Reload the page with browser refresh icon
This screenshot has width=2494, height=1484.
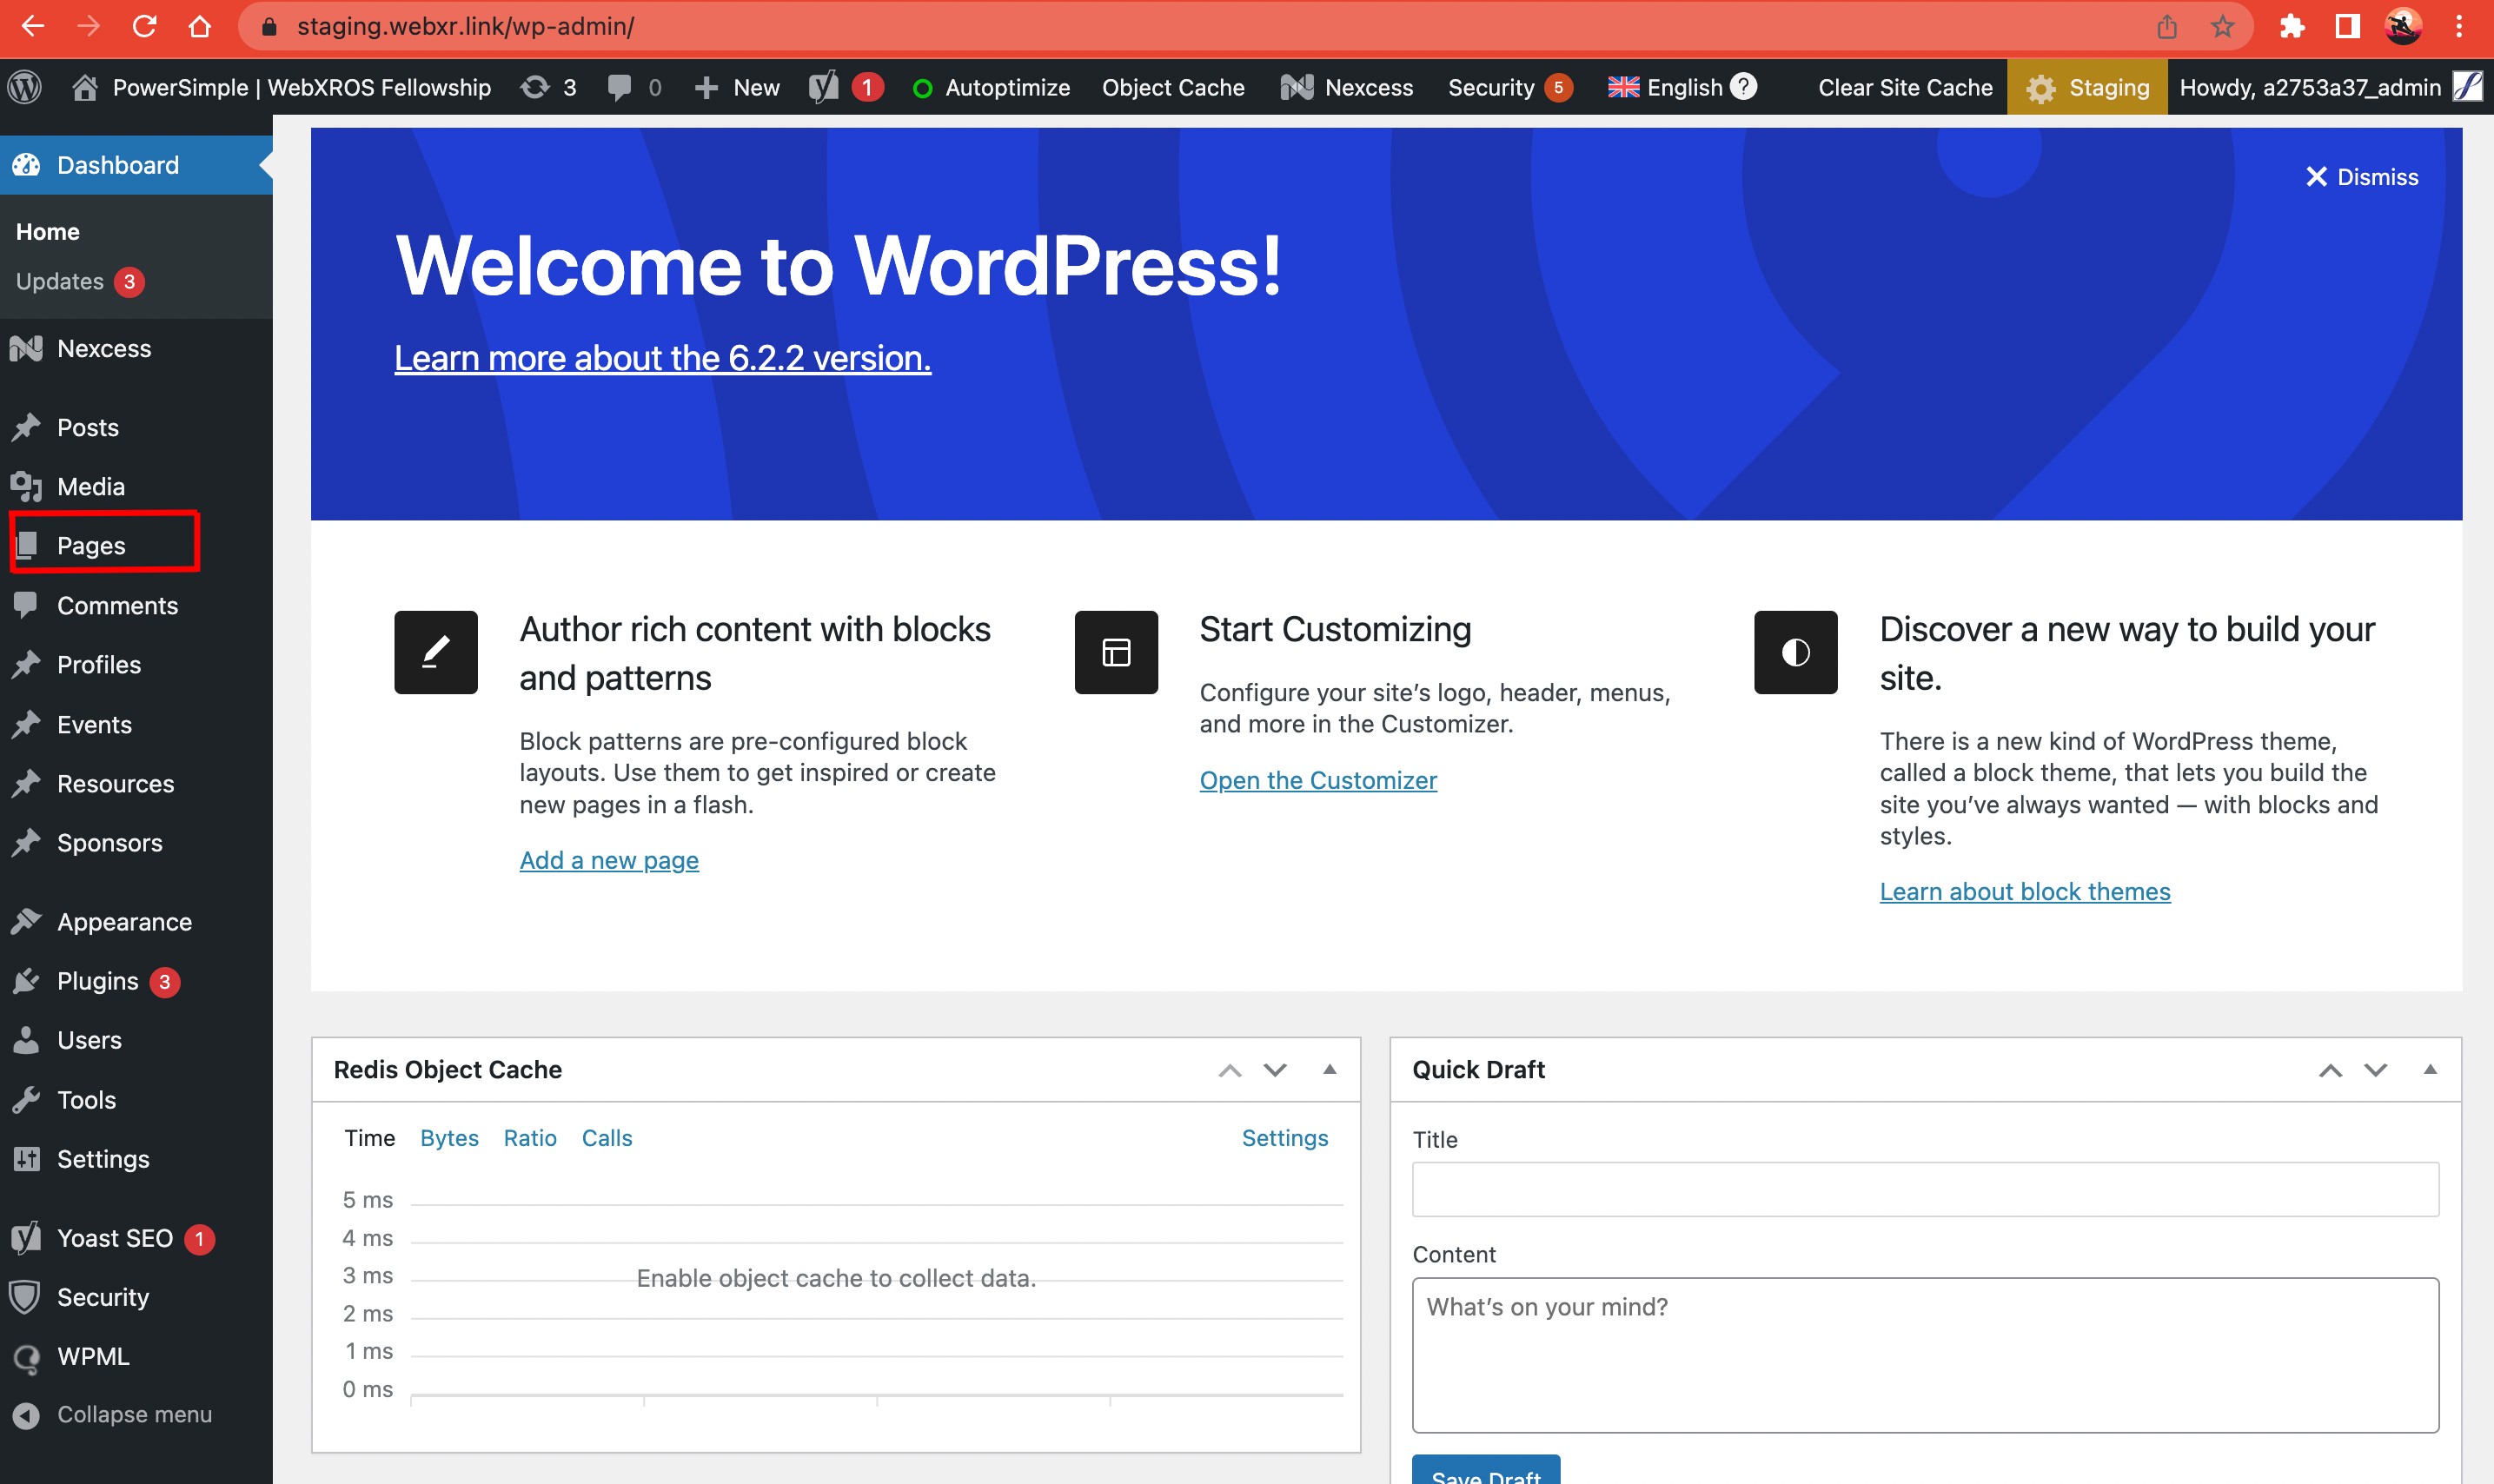(x=144, y=26)
